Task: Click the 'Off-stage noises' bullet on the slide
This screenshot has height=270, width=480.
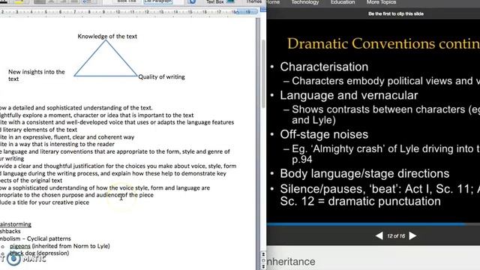Action: tap(324, 134)
